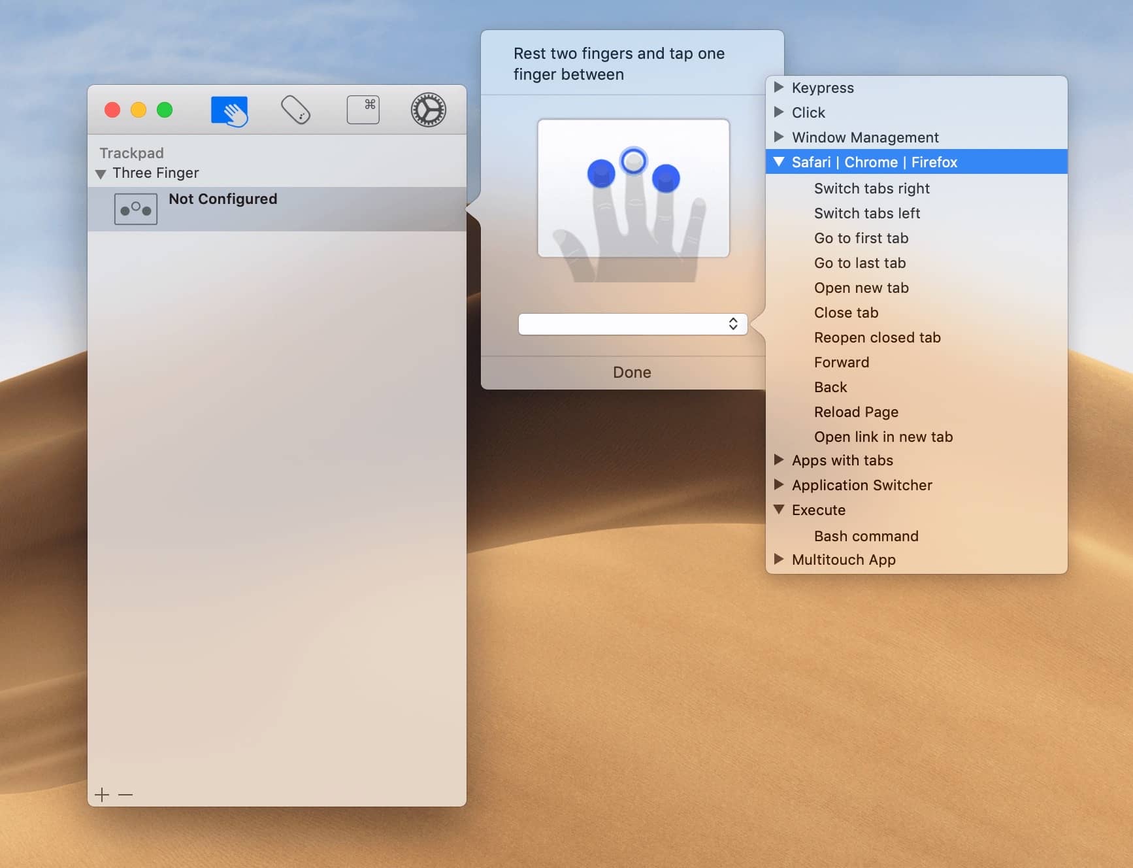
Task: Open the preferences gear toolbar icon
Action: pos(429,110)
